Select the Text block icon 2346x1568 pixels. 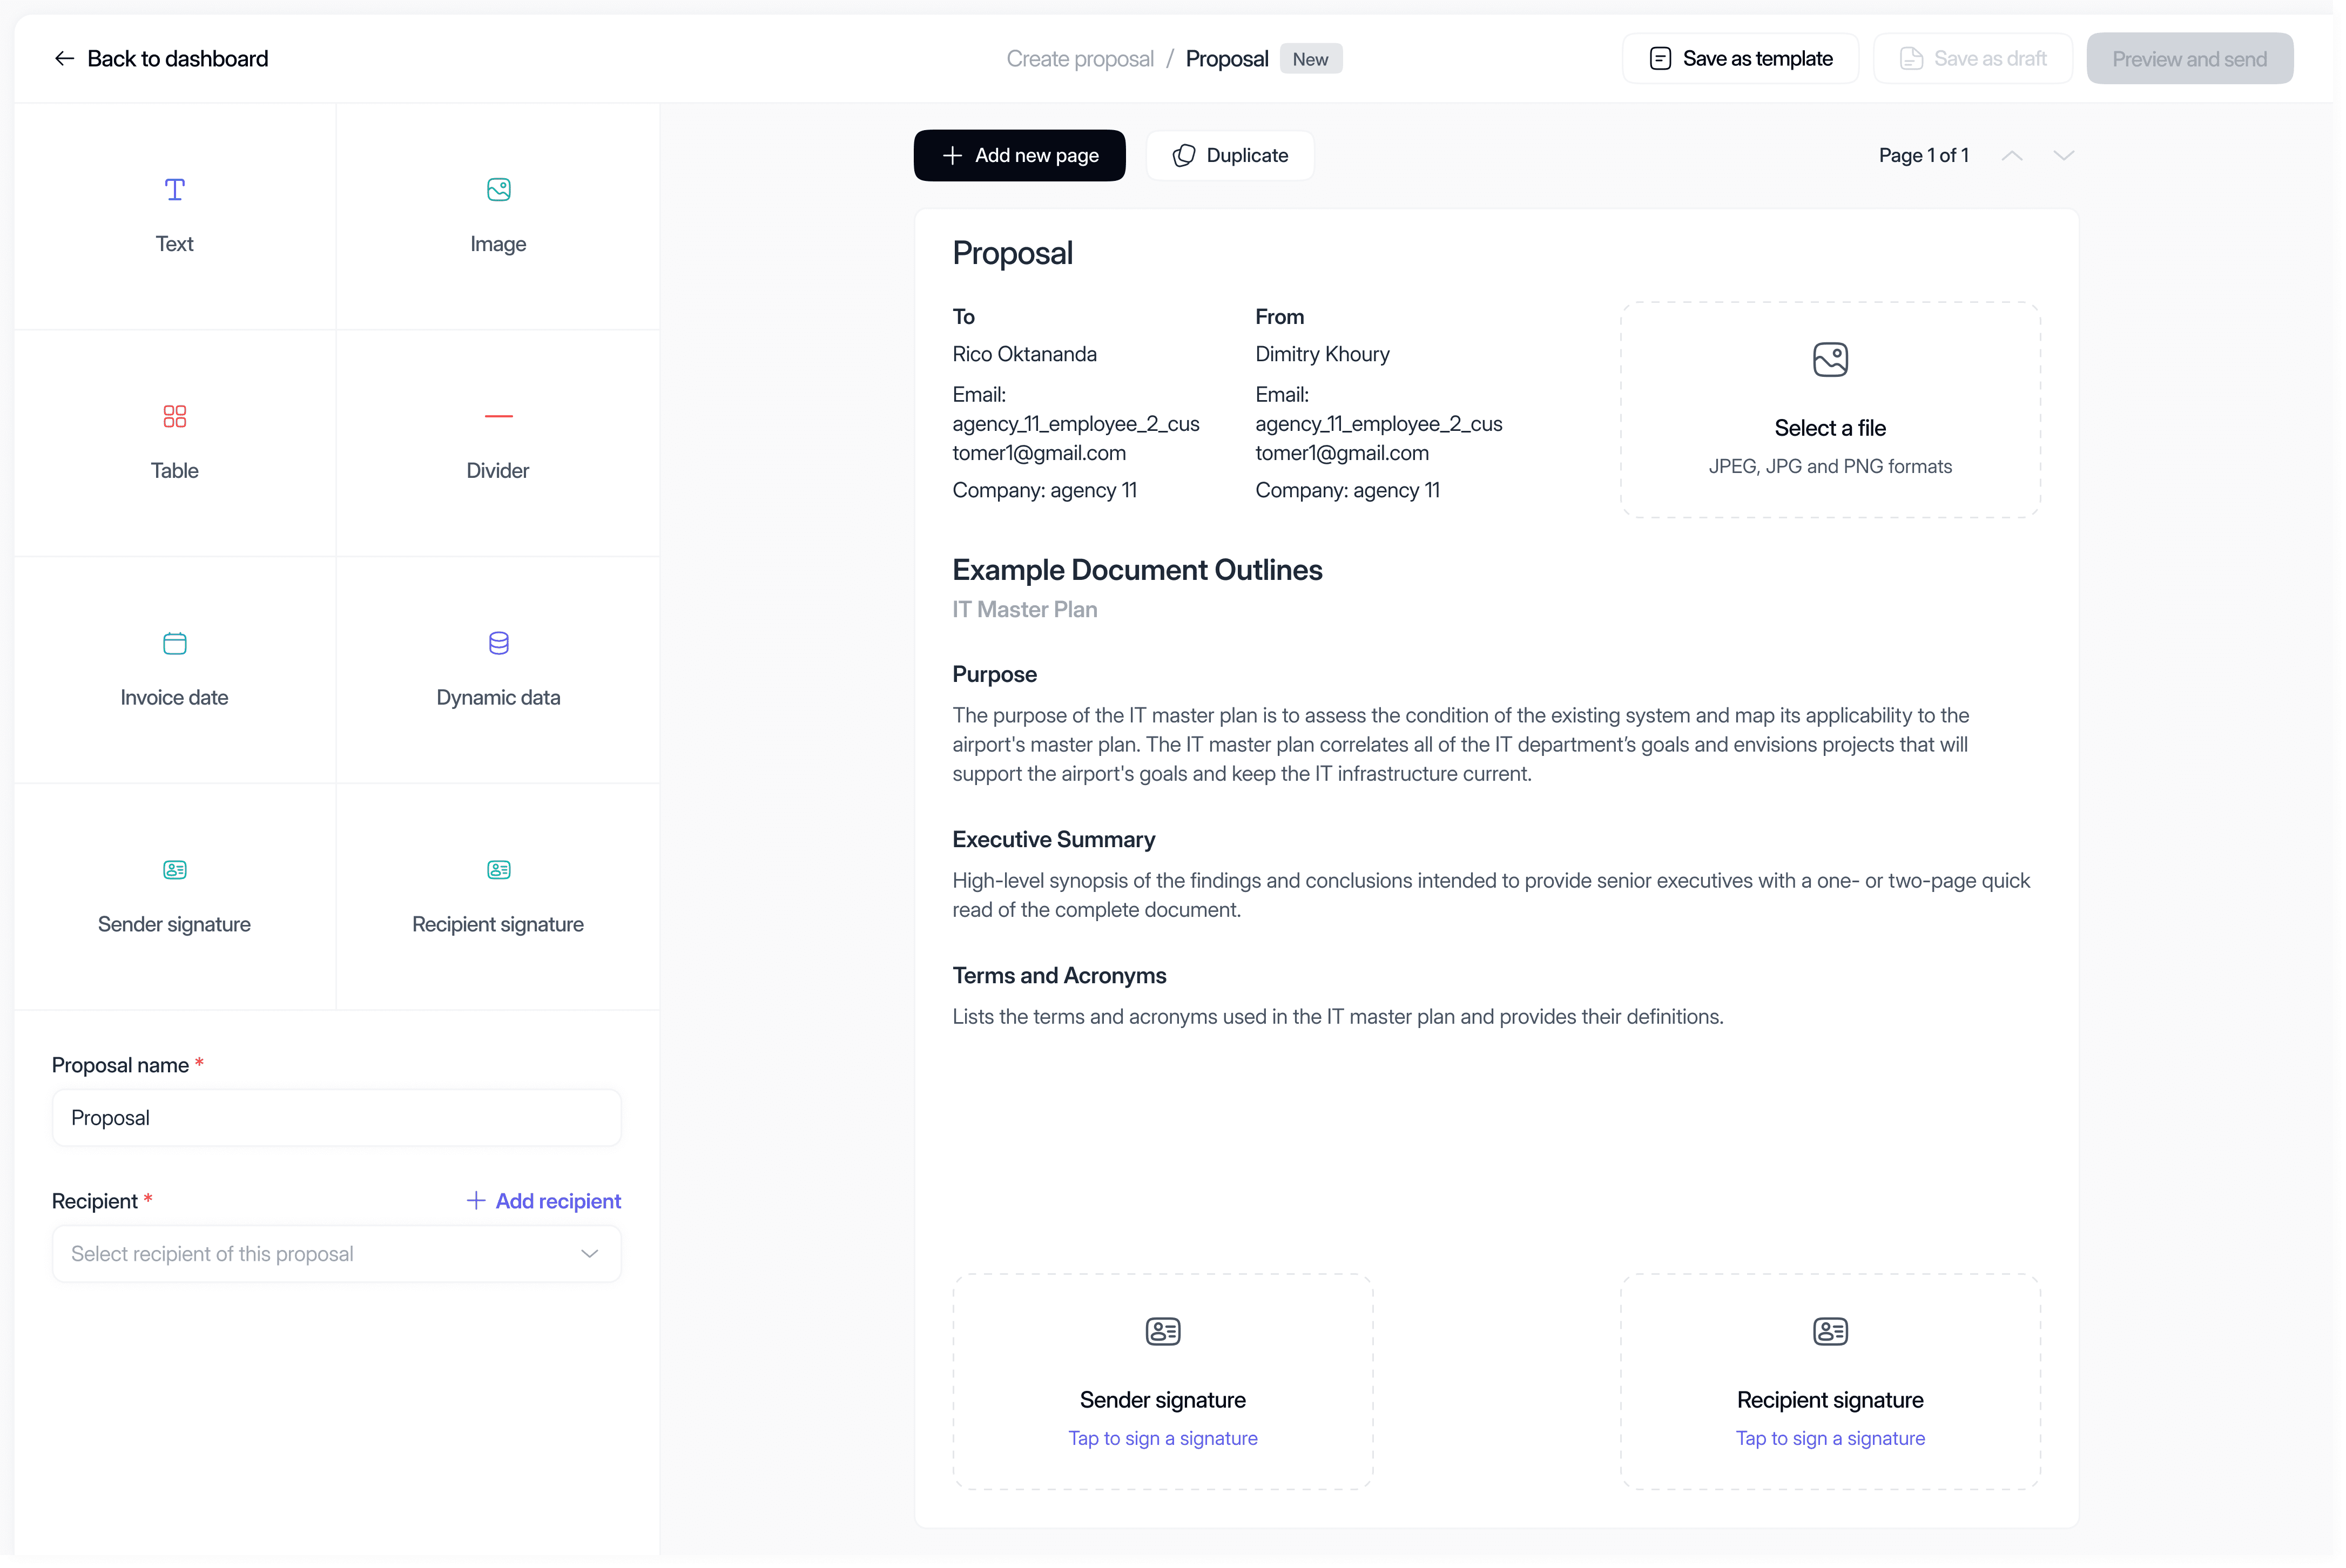coord(174,190)
